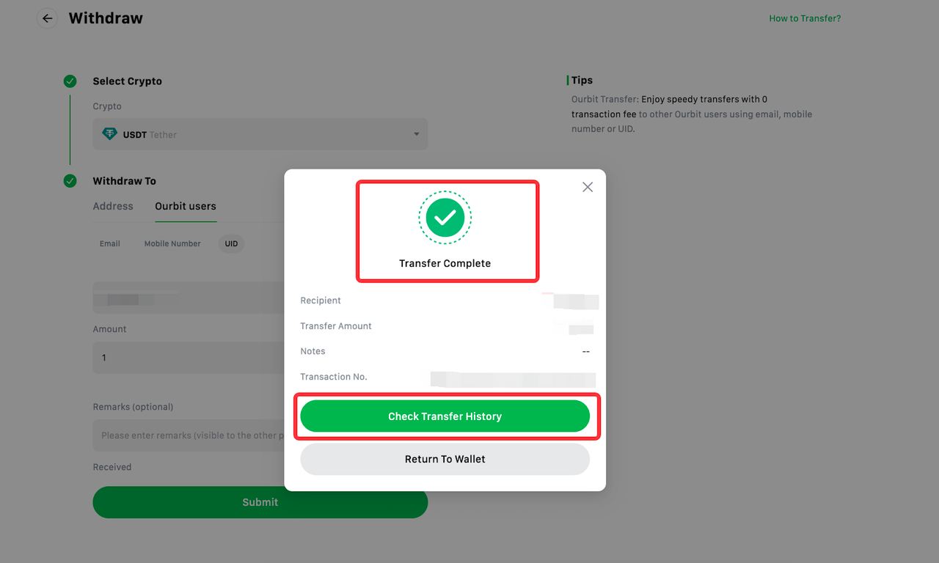Click the Select Crypto step checkmark

pos(70,81)
